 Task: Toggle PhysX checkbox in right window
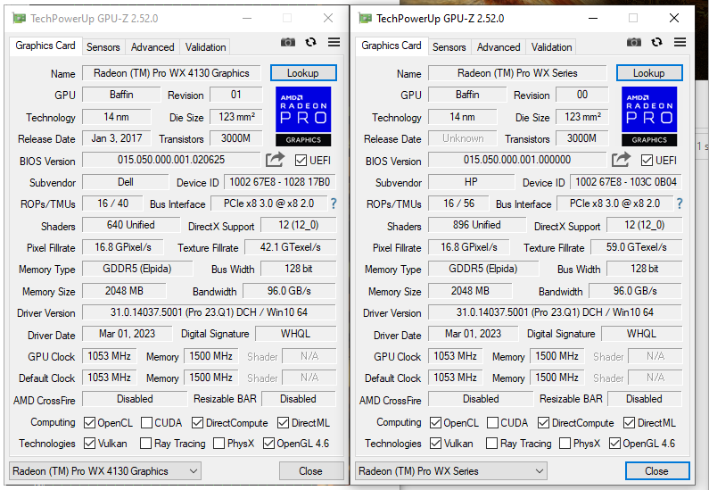tap(565, 443)
